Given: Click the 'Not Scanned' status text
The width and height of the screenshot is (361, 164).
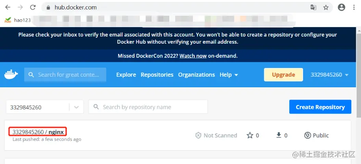Looking at the screenshot, I should tap(220, 135).
